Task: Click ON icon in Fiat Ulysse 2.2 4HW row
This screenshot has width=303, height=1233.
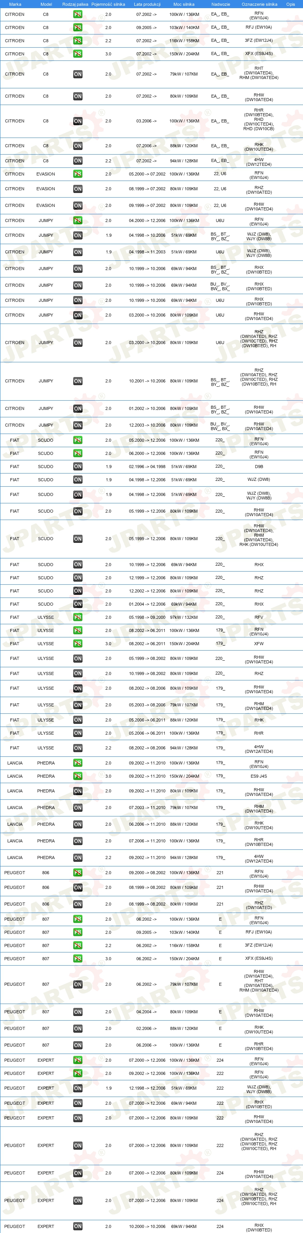Action: coord(77,747)
